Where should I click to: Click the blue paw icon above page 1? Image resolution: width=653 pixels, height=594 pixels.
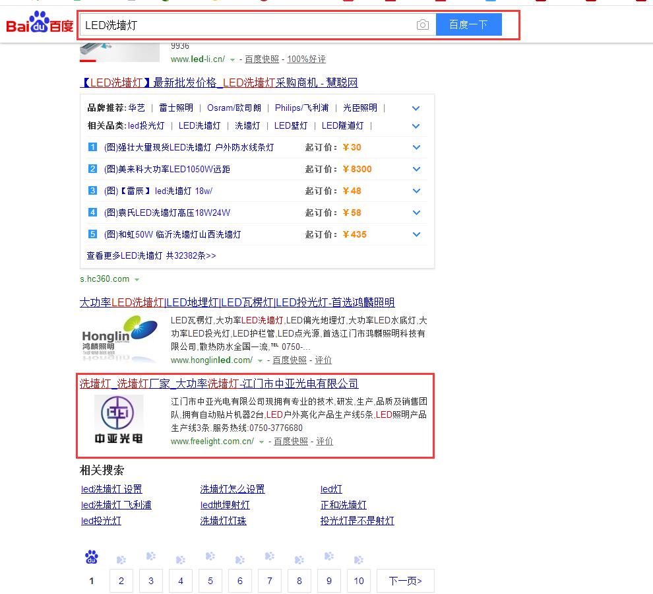[x=92, y=558]
